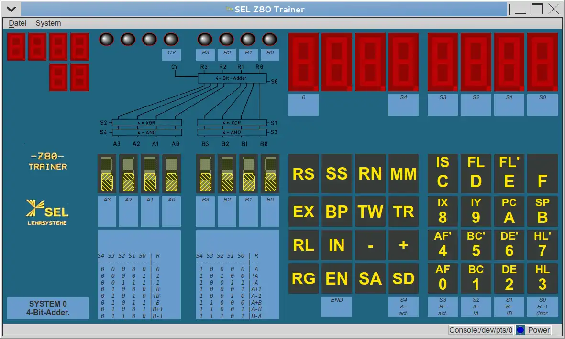
Task: Click the BC 1 hex key
Action: pyautogui.click(x=476, y=278)
